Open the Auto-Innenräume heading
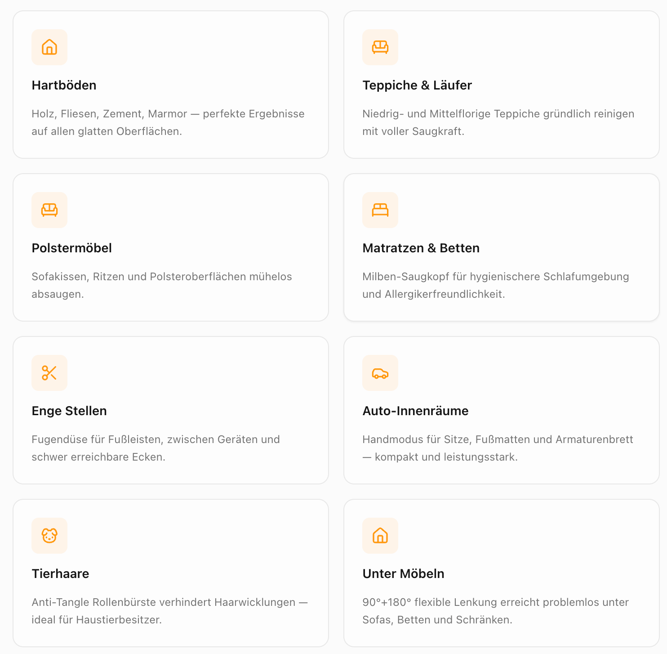Image resolution: width=667 pixels, height=654 pixels. pyautogui.click(x=416, y=411)
